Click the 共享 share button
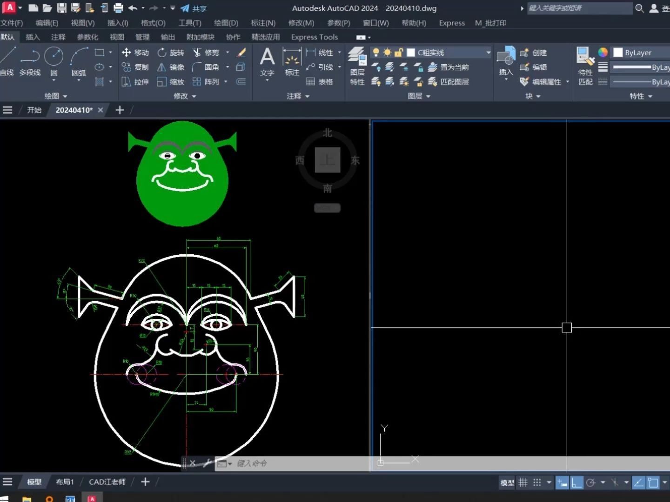 (194, 8)
